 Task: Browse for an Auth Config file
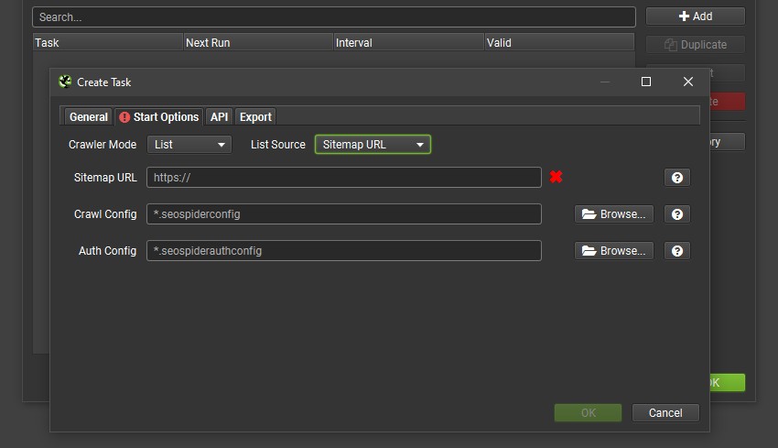[614, 251]
